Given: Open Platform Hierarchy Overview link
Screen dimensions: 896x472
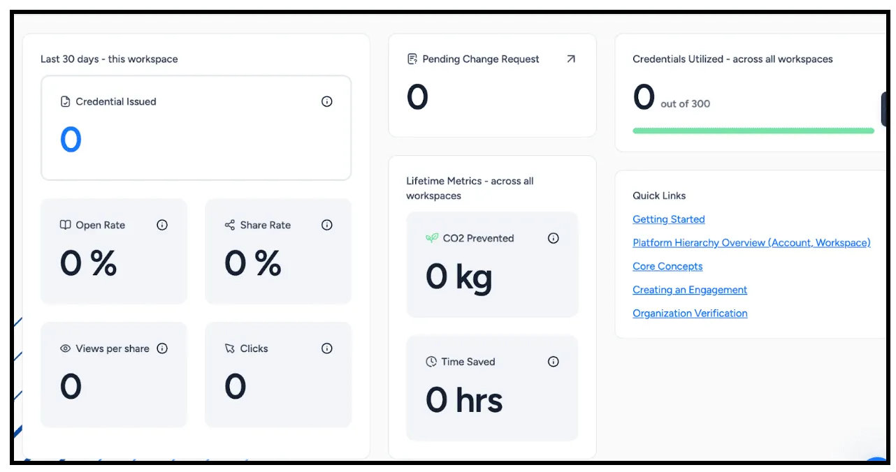Looking at the screenshot, I should [751, 243].
